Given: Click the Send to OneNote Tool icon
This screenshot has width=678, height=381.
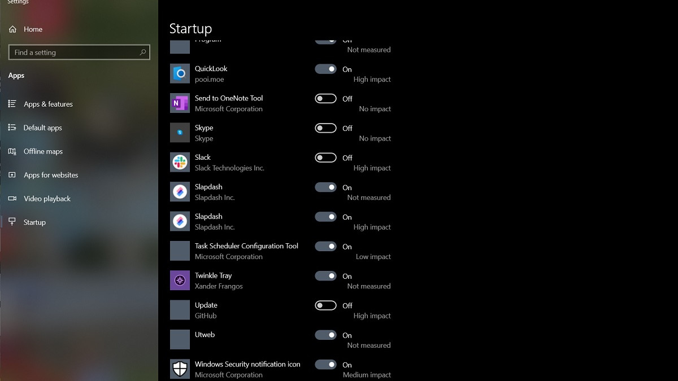Looking at the screenshot, I should tap(180, 103).
